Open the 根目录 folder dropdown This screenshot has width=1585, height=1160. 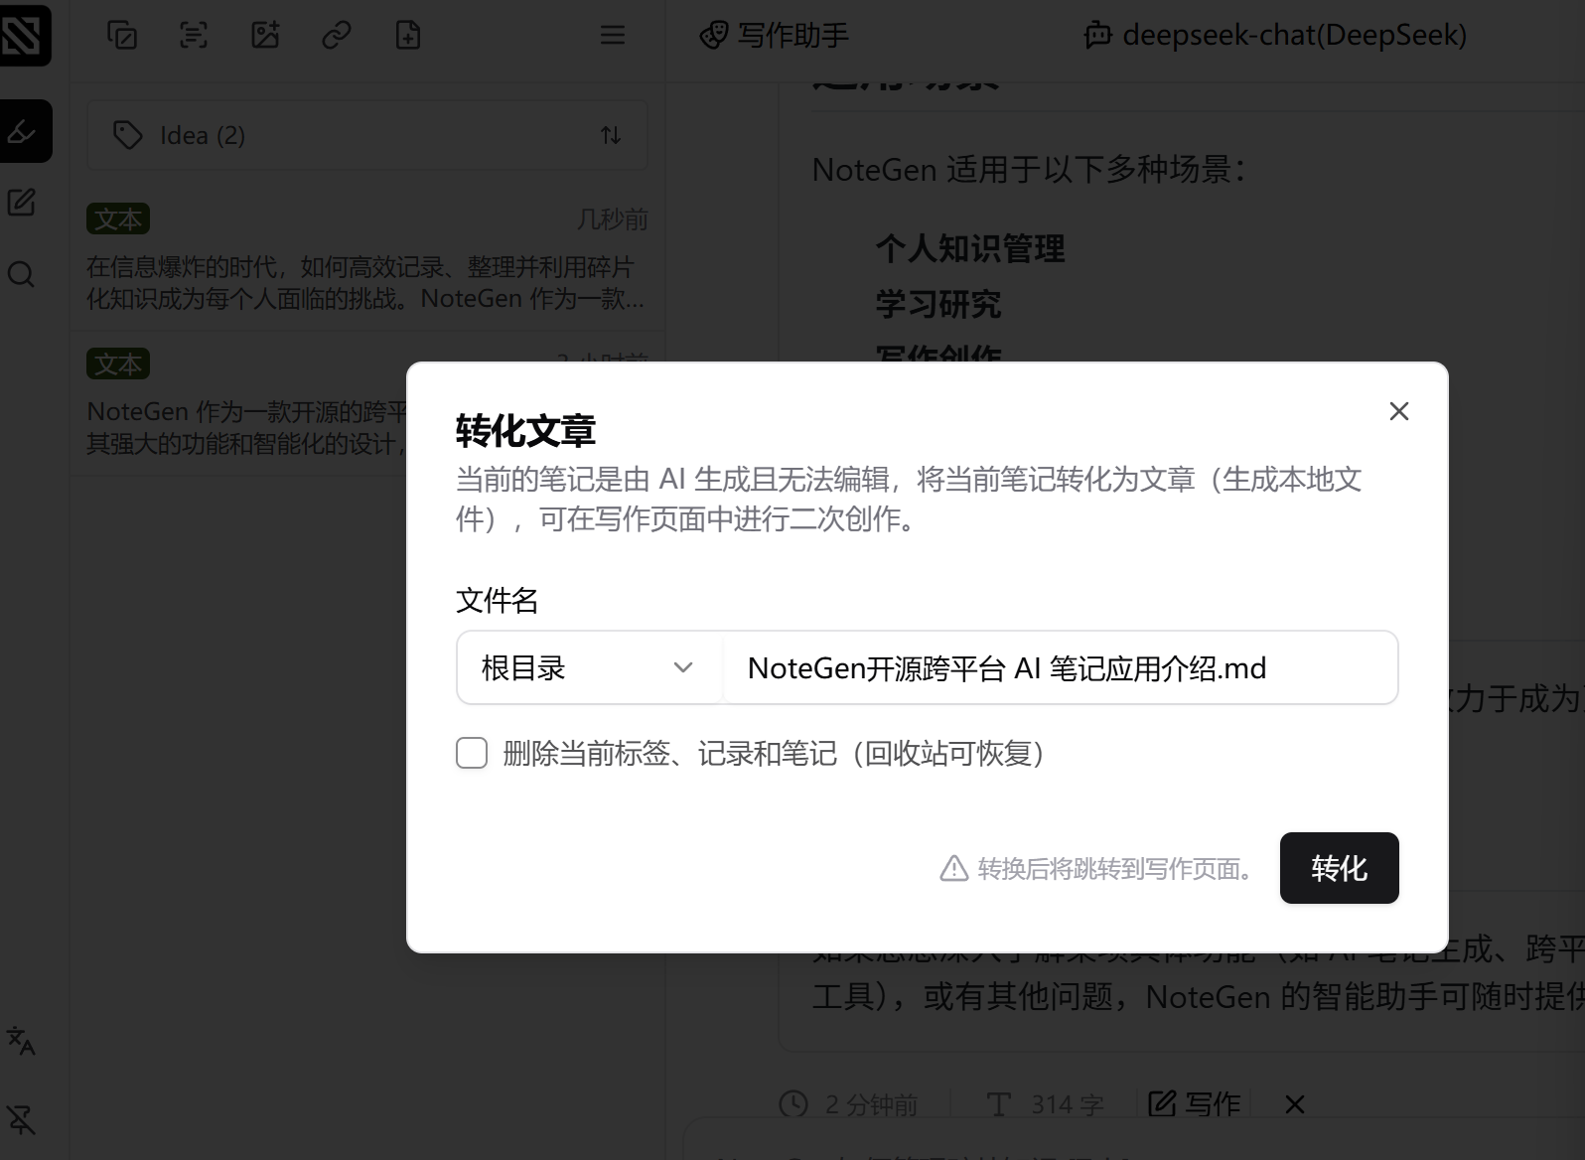(589, 667)
